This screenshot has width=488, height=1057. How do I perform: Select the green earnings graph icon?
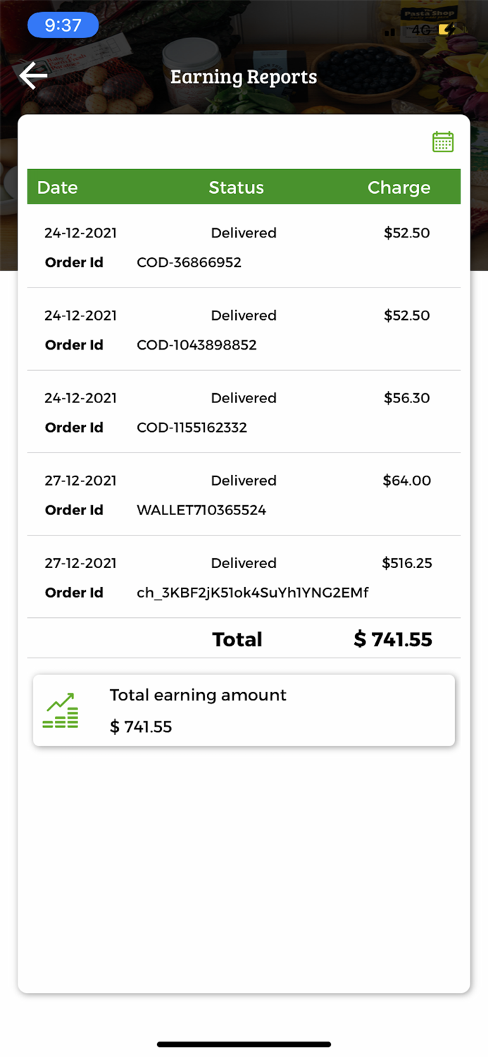[61, 710]
